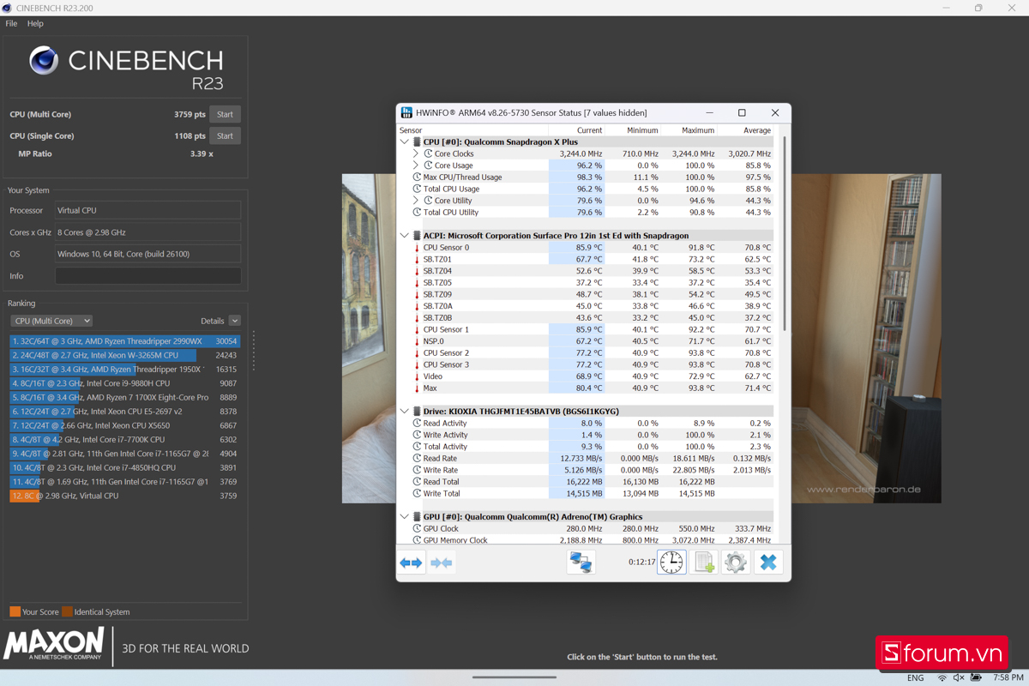This screenshot has height=686, width=1029.
Task: Click the GPU Memory Clock row label
Action: coord(455,540)
